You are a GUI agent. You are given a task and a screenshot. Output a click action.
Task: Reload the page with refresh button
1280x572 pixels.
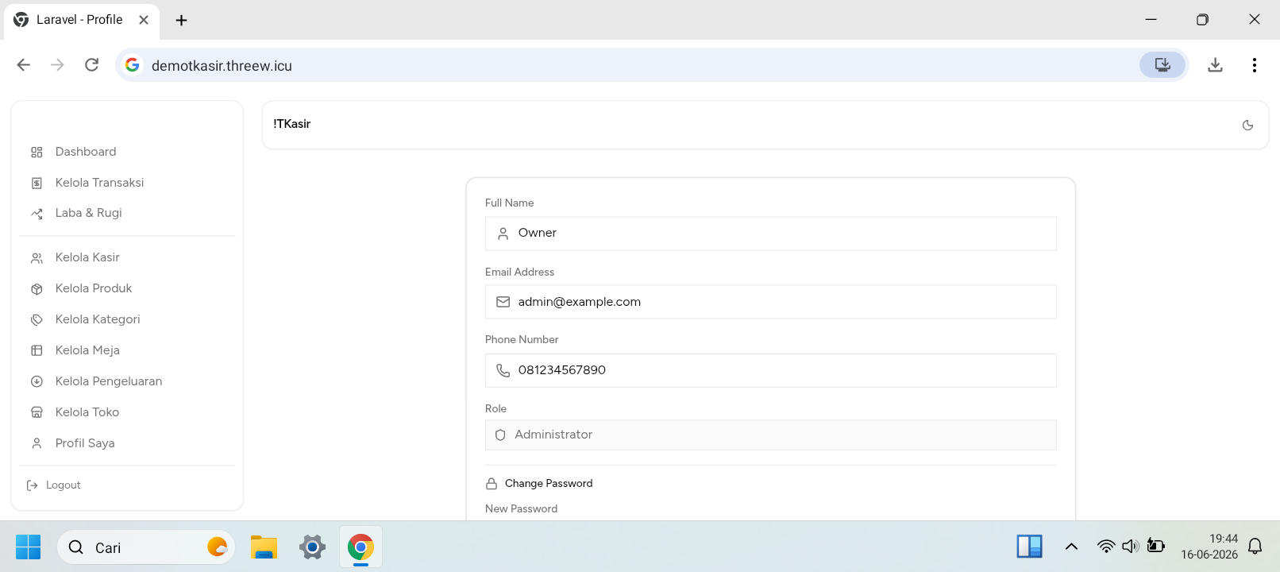[x=92, y=65]
